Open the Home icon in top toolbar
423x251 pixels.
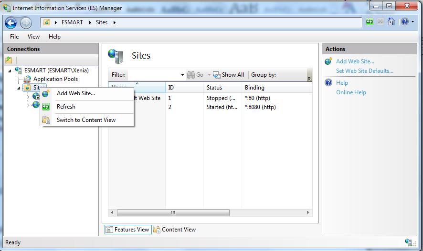[x=391, y=21]
